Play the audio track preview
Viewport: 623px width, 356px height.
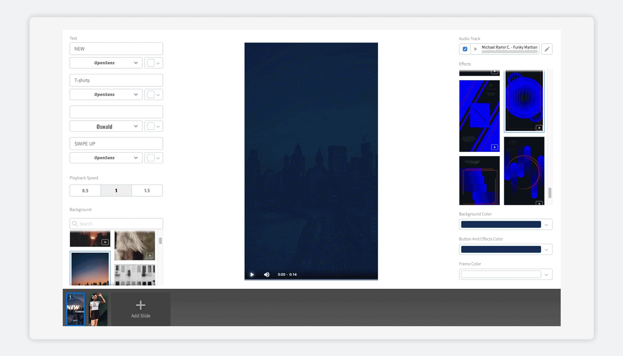point(475,49)
